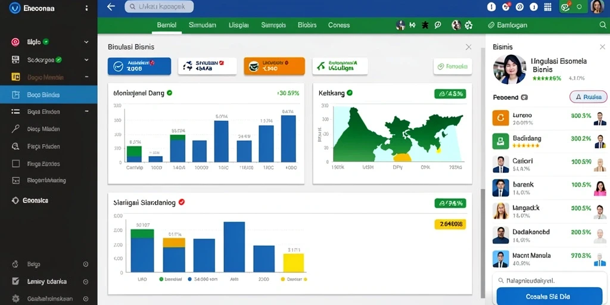Click the orange Lunono list icon
The image size is (610, 305).
(500, 118)
